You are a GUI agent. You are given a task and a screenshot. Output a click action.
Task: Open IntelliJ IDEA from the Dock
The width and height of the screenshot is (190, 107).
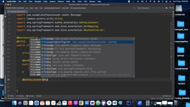pos(128,103)
